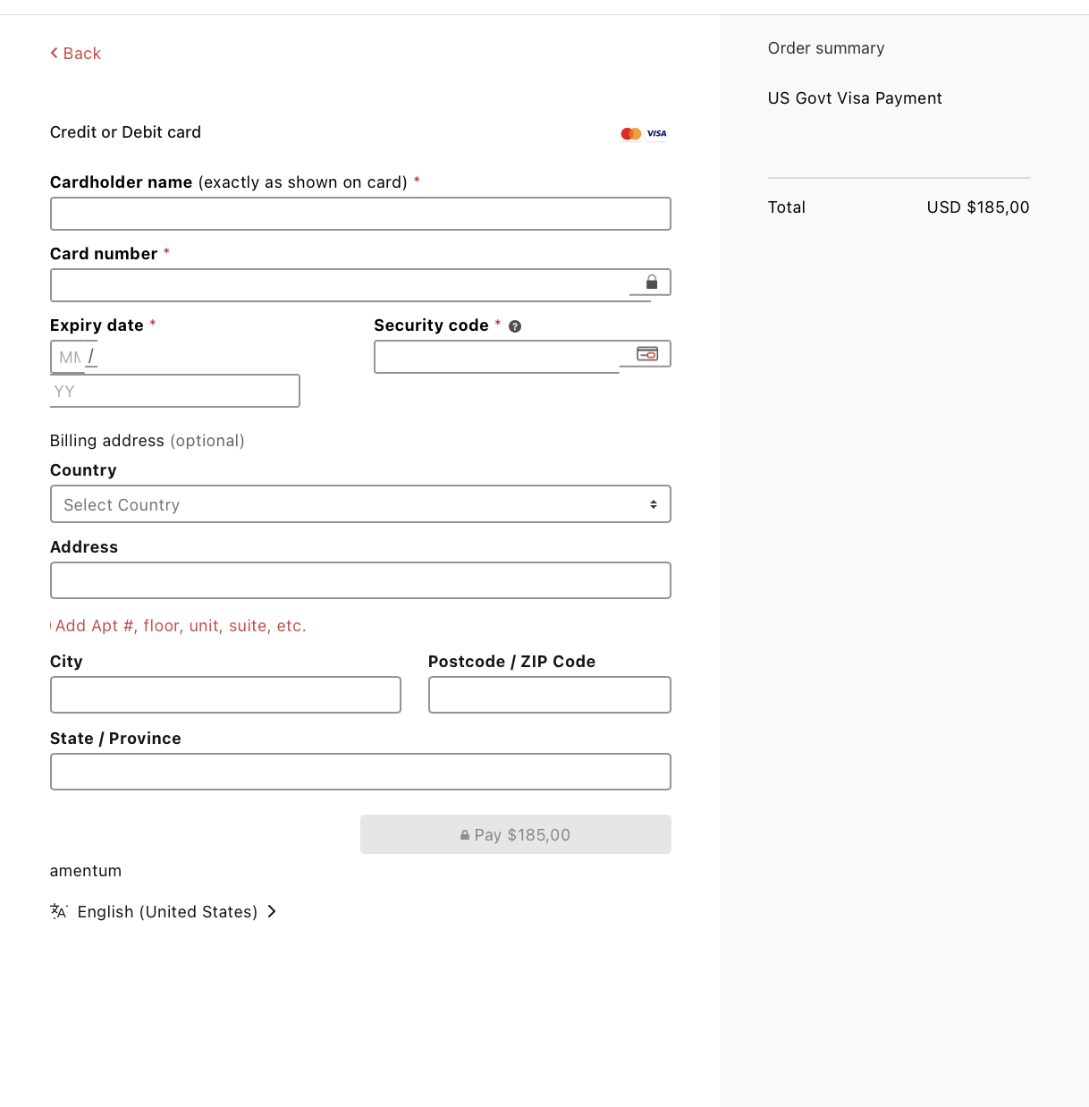The width and height of the screenshot is (1089, 1107).
Task: Go back using the Back link
Action: 81,54
